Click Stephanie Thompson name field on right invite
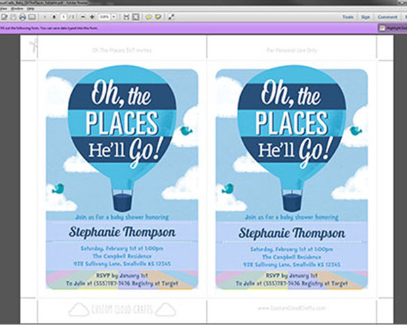 click(292, 232)
